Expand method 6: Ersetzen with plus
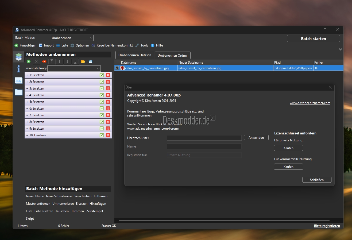 (x=27, y=109)
